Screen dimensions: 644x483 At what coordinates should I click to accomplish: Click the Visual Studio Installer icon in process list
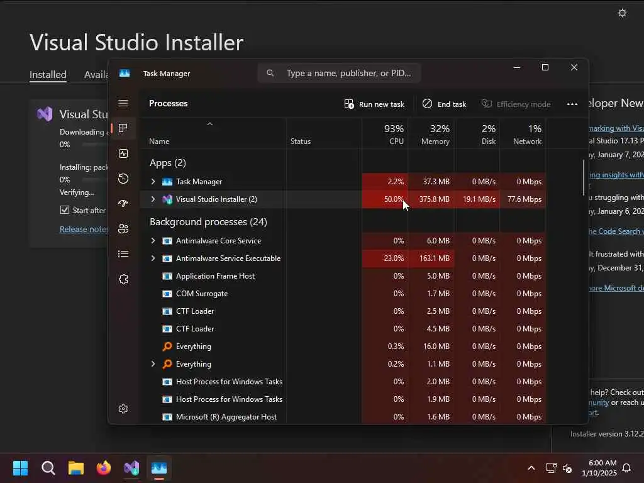click(x=167, y=199)
